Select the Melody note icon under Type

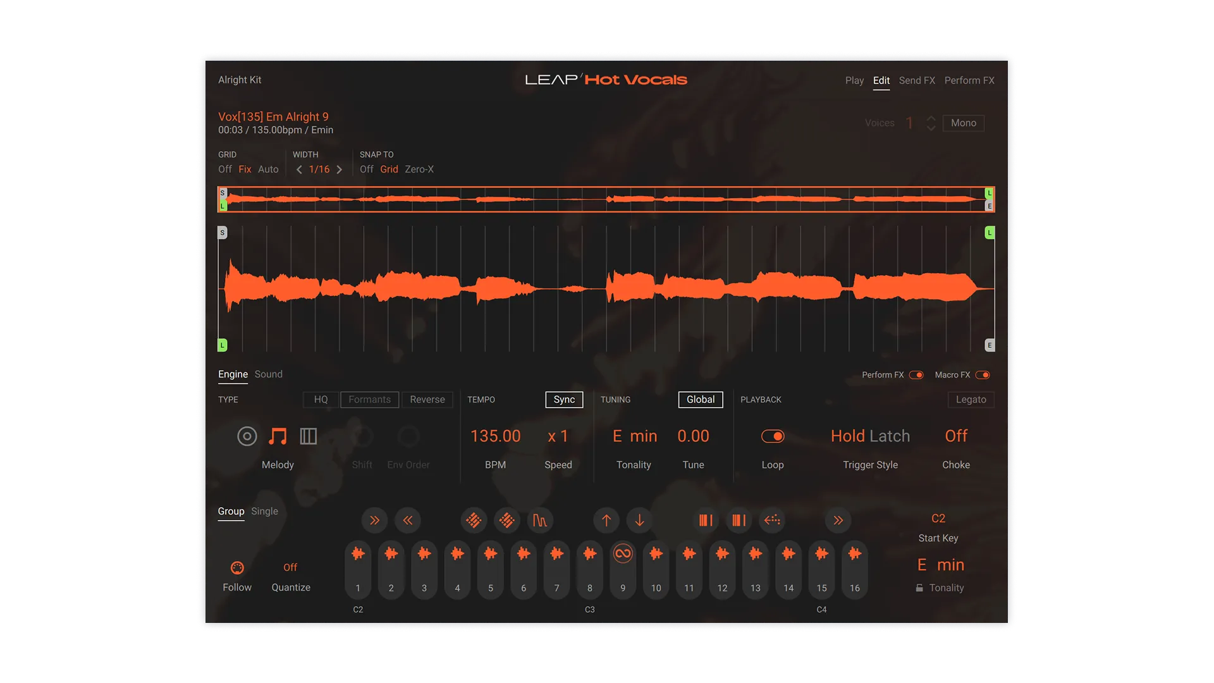point(277,436)
